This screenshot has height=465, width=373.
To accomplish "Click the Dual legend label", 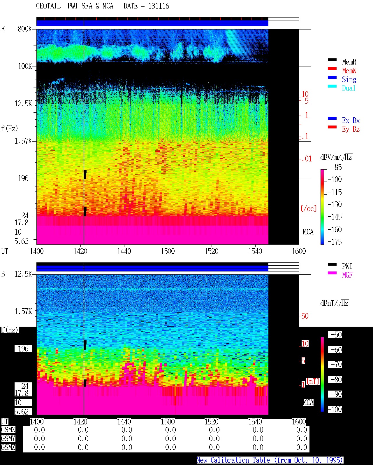I will coord(349,88).
